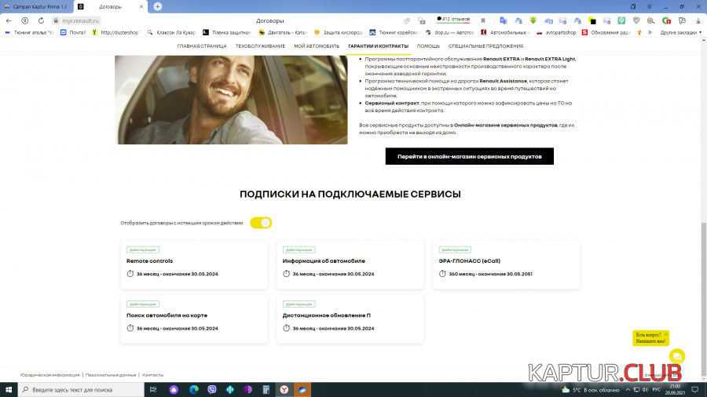This screenshot has height=397, width=707.
Task: Open the Windows notification center icon
Action: click(x=695, y=390)
